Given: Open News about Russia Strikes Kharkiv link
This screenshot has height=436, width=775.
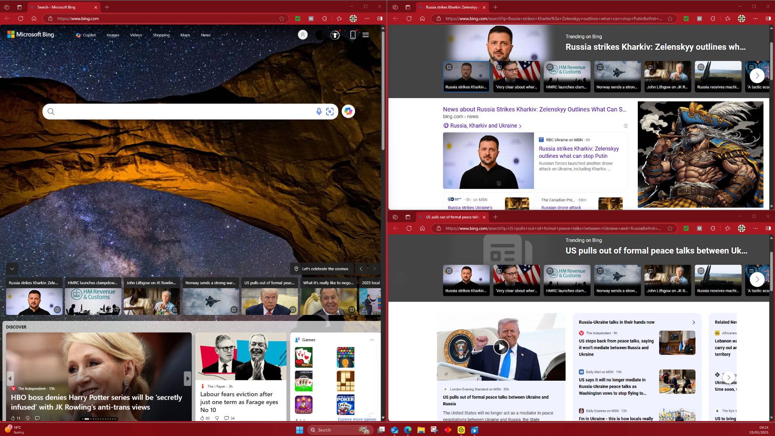Looking at the screenshot, I should (534, 109).
